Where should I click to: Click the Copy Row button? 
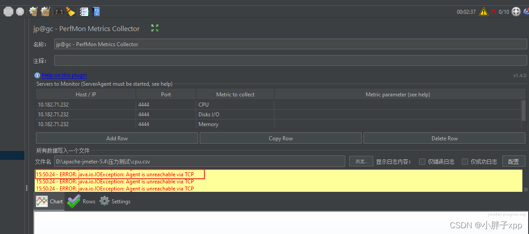[x=281, y=139]
